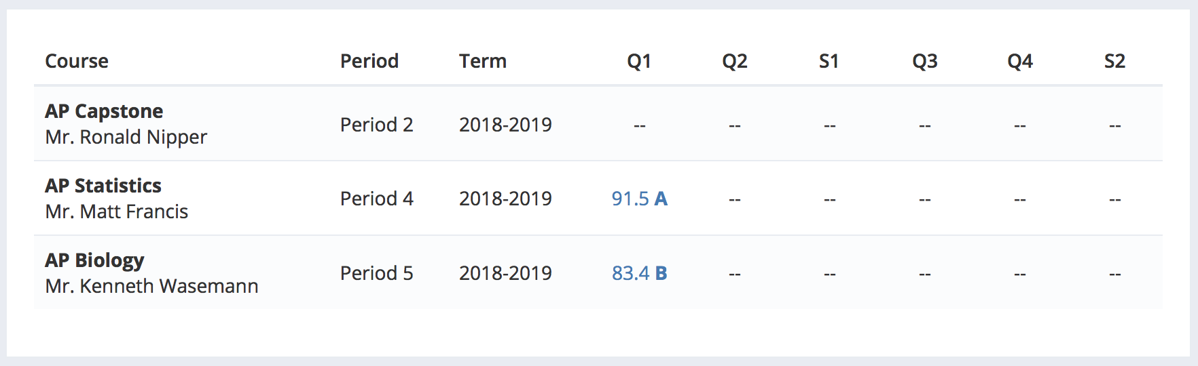Click the empty Q1 grade for AP Capstone
This screenshot has width=1198, height=366.
pos(639,125)
